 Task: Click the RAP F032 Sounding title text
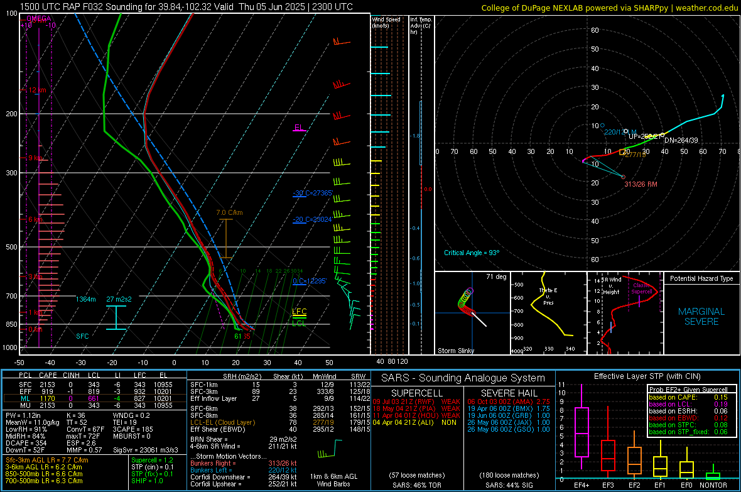187,7
